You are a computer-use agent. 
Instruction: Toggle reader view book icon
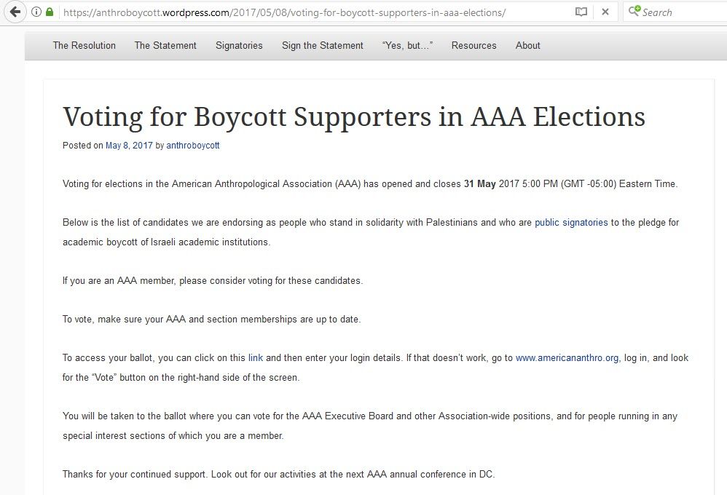(581, 12)
